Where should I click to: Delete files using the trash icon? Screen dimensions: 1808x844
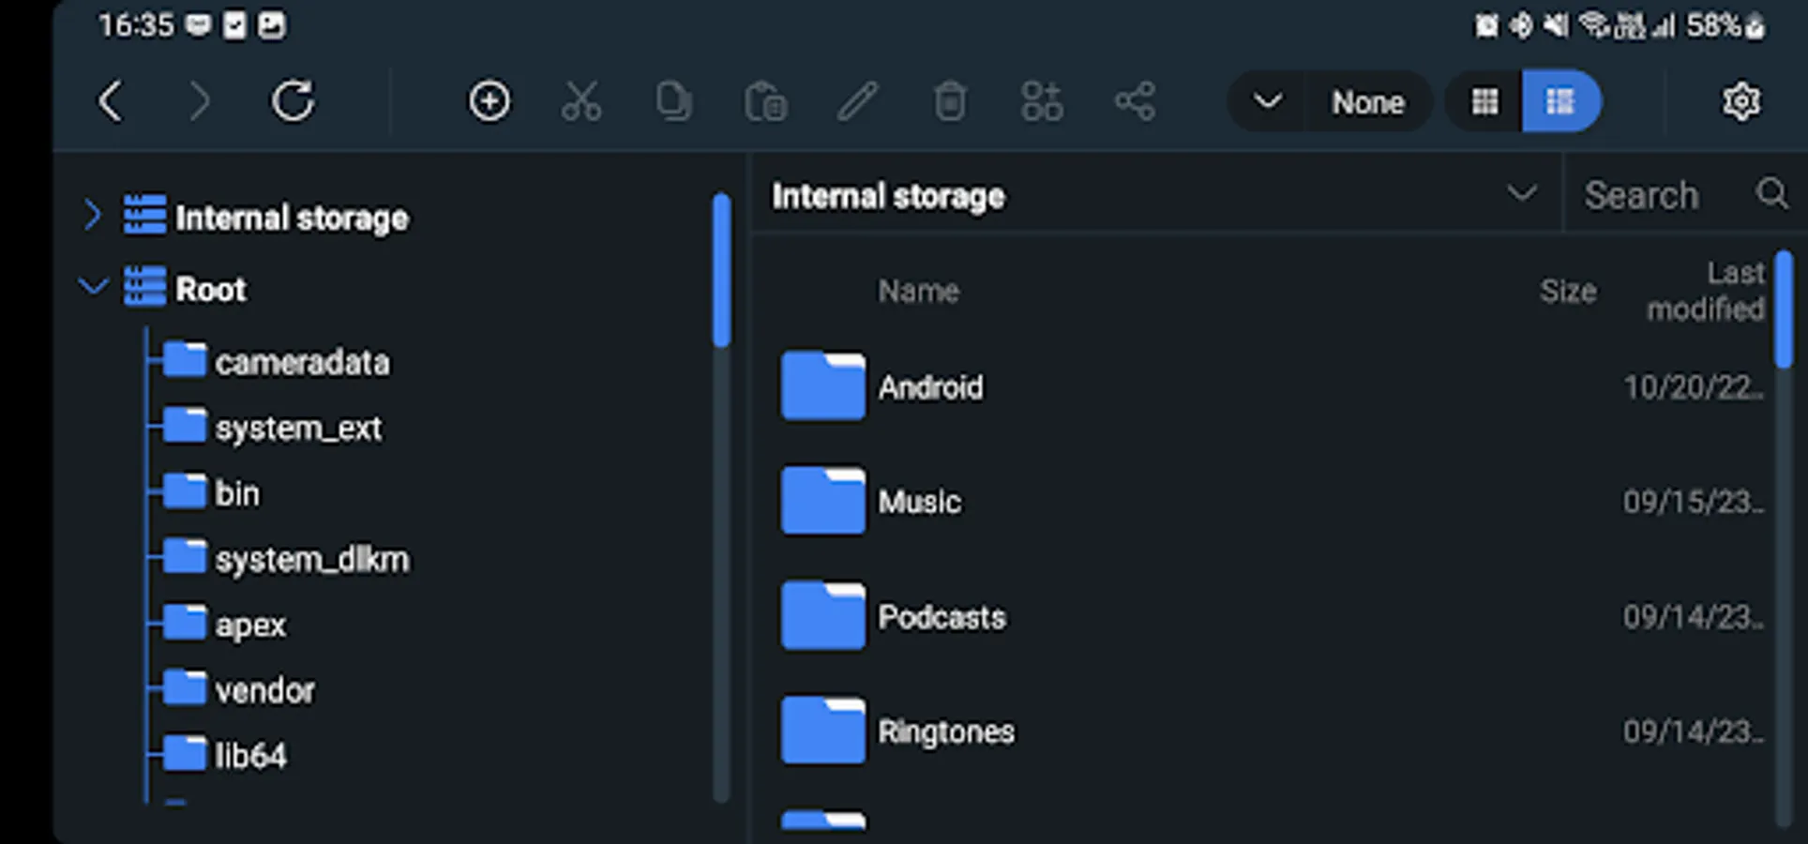(x=950, y=101)
